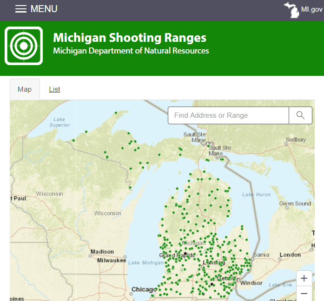The image size is (324, 301).
Task: Click the Lake Erie label on map
Action: tap(280, 285)
